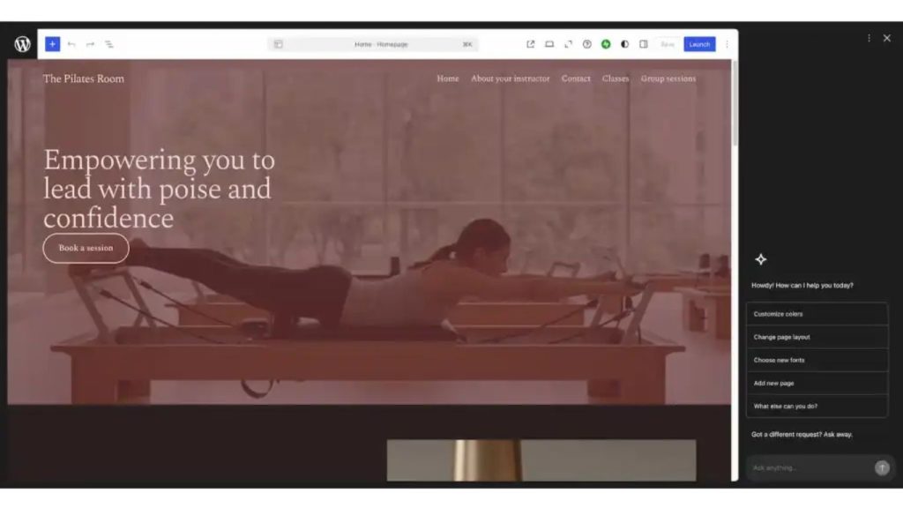Open the zoom level dropdown
Image resolution: width=903 pixels, height=508 pixels.
pos(466,43)
